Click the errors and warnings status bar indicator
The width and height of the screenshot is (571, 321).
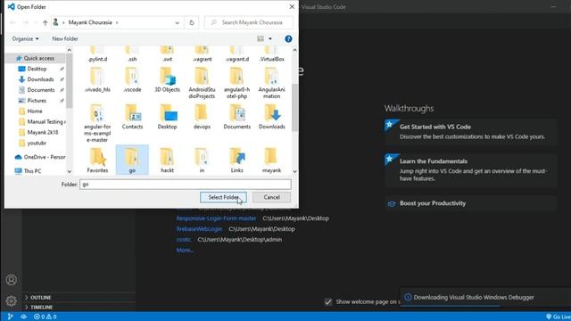pos(46,317)
